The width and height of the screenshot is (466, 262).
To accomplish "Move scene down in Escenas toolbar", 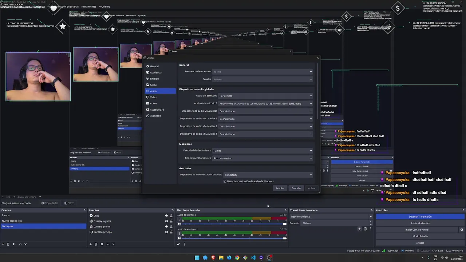I will 25,244.
